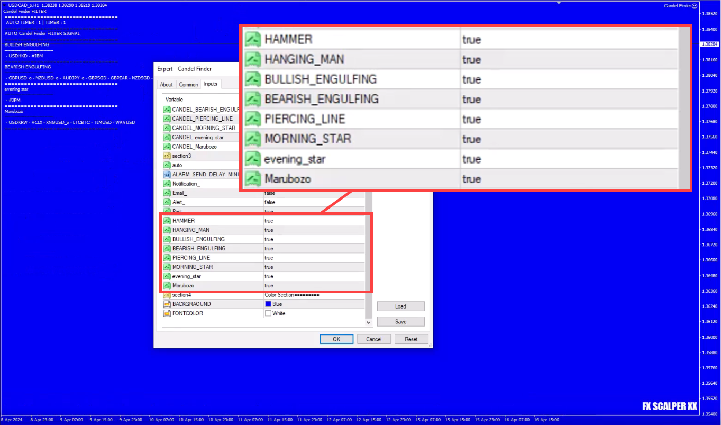Click the icon next to BEARISH_ENGULFING in dialog
Screen dimensions: 721x425
167,248
